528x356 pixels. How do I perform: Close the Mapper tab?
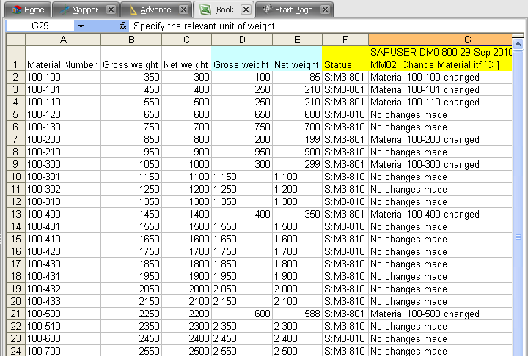click(110, 10)
